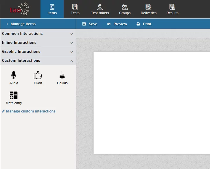Expand the Inline Interactions section
This screenshot has height=169, width=210.
pyautogui.click(x=38, y=43)
